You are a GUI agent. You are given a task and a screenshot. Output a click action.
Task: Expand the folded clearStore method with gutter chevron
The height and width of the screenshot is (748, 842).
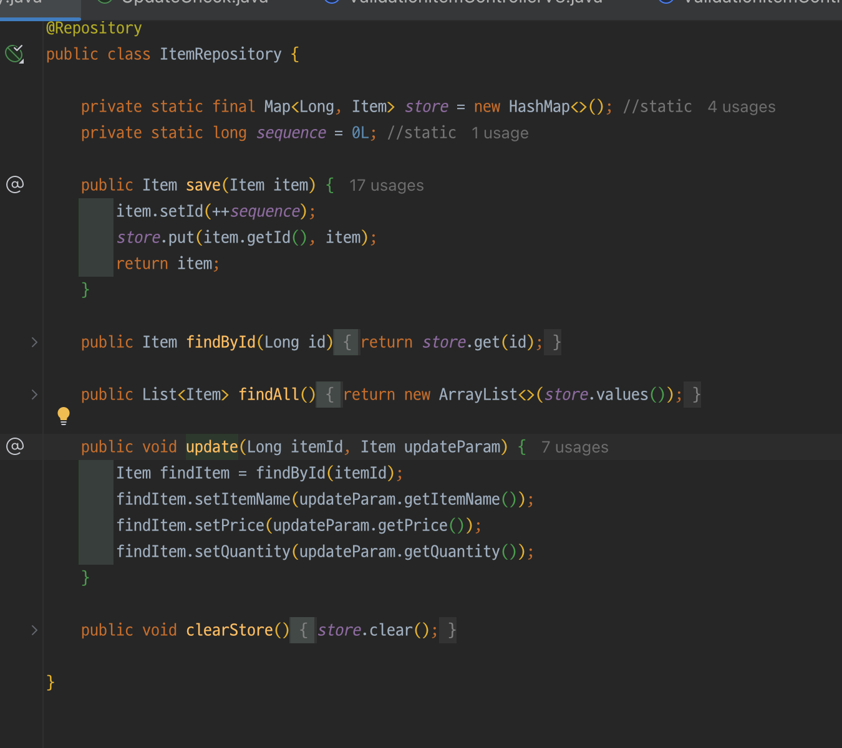pyautogui.click(x=34, y=630)
